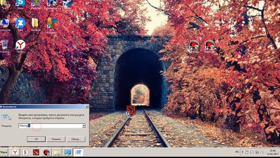Click the Обзор... browse button
280x158 pixels.
pos(76,139)
